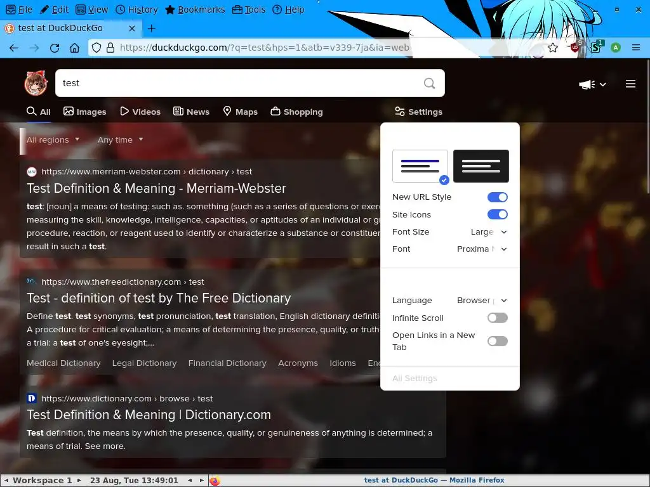Open the Legal Dictionary sublink
The width and height of the screenshot is (650, 487).
coord(144,363)
